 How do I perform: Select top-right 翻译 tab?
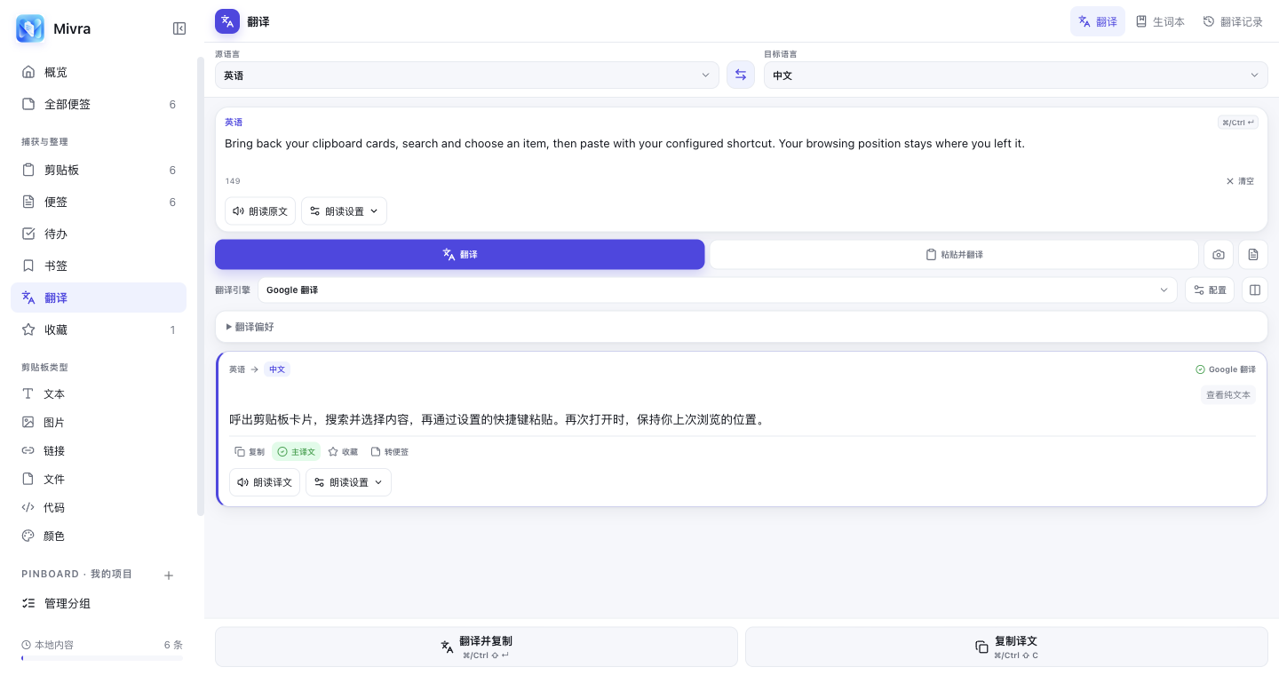click(x=1098, y=21)
